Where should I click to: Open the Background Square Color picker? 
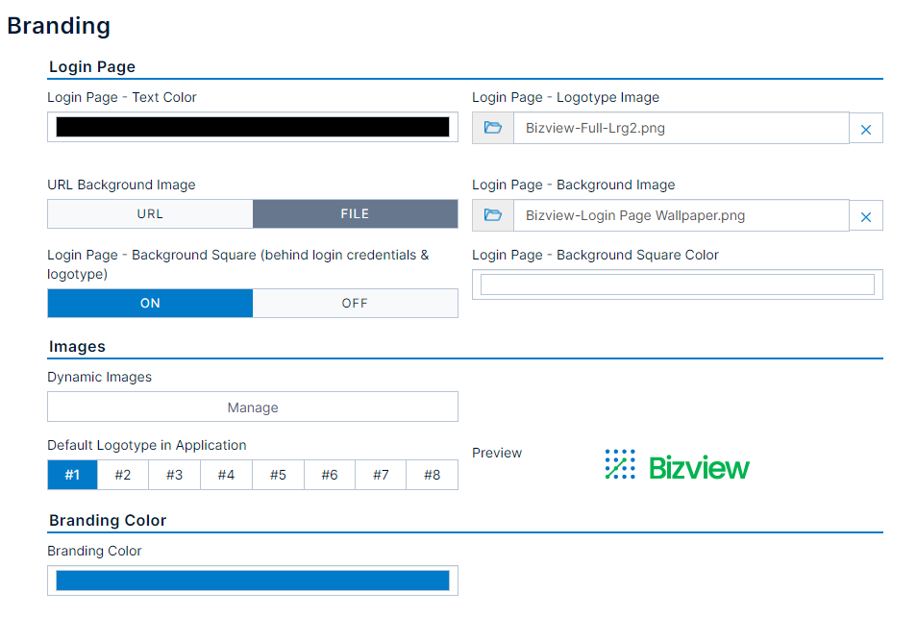click(x=678, y=284)
